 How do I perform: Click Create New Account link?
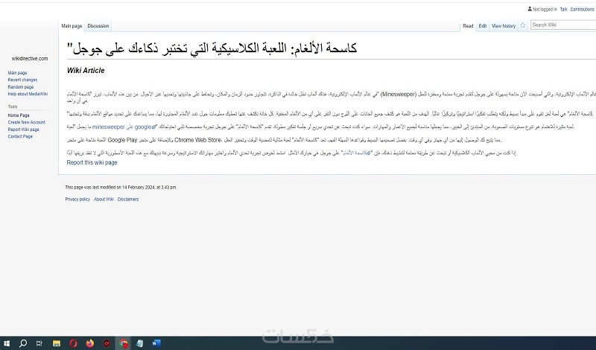click(x=27, y=122)
